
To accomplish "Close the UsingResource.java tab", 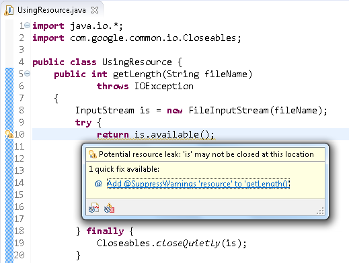I will pyautogui.click(x=95, y=10).
